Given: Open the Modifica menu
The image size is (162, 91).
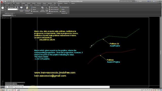Looking at the screenshot, I should [x=18, y=3].
